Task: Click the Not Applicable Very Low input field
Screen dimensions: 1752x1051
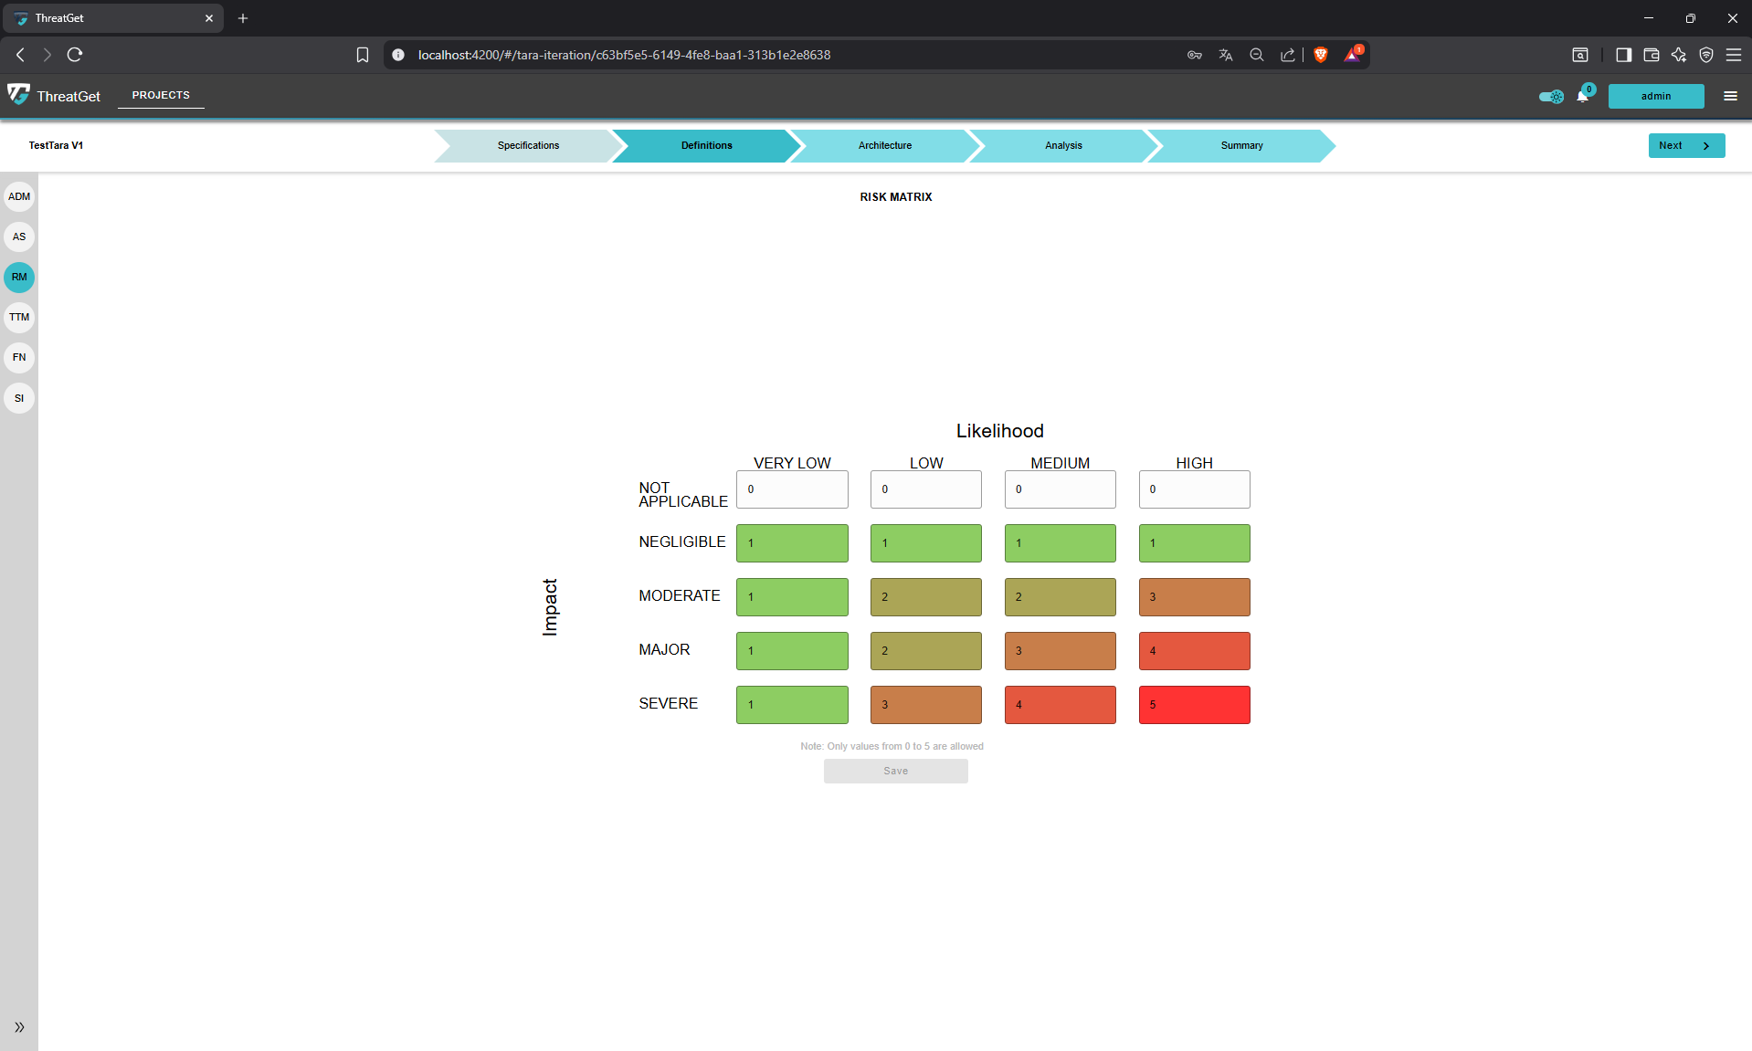Action: (x=791, y=489)
